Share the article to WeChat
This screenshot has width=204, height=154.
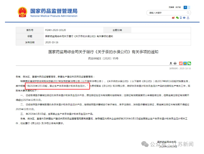coord(189,63)
